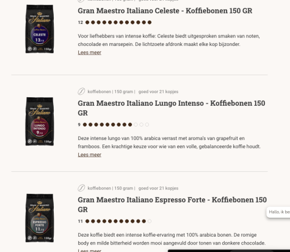Click the Celeste coffee bag image
Screen dimensions: 290x252
coord(40,29)
